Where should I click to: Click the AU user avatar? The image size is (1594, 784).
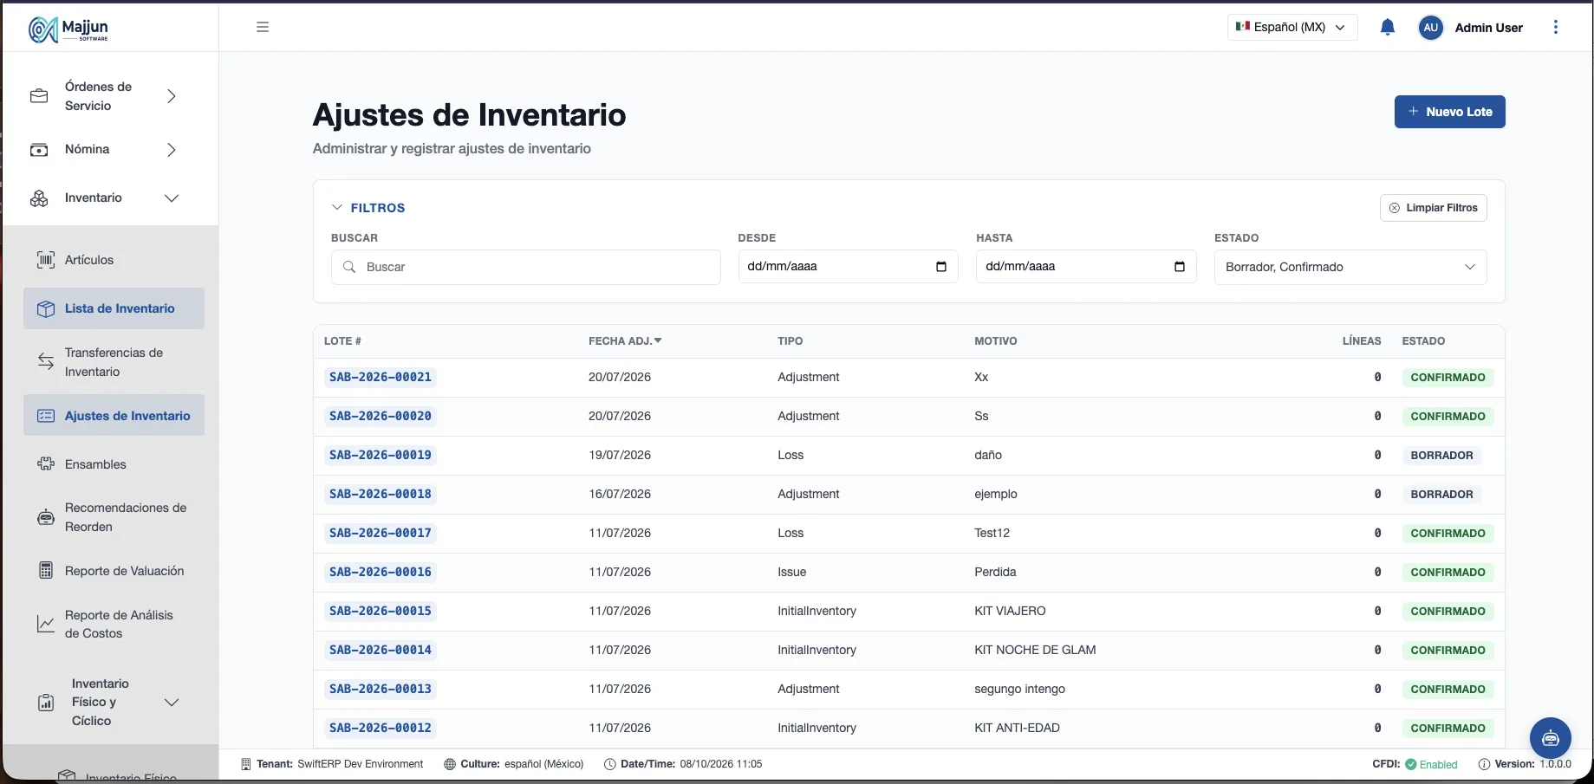1430,27
